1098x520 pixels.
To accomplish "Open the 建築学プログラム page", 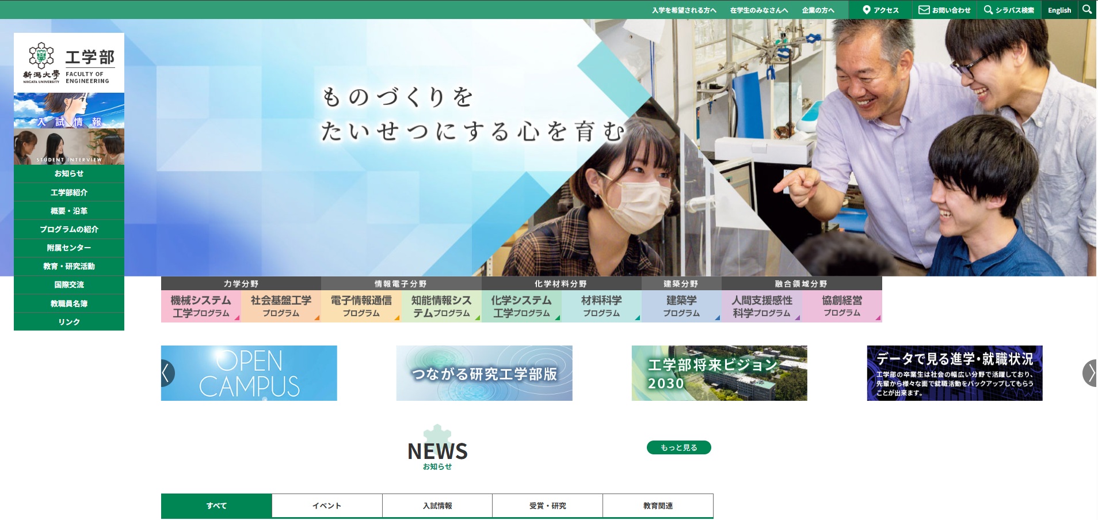I will coord(682,306).
